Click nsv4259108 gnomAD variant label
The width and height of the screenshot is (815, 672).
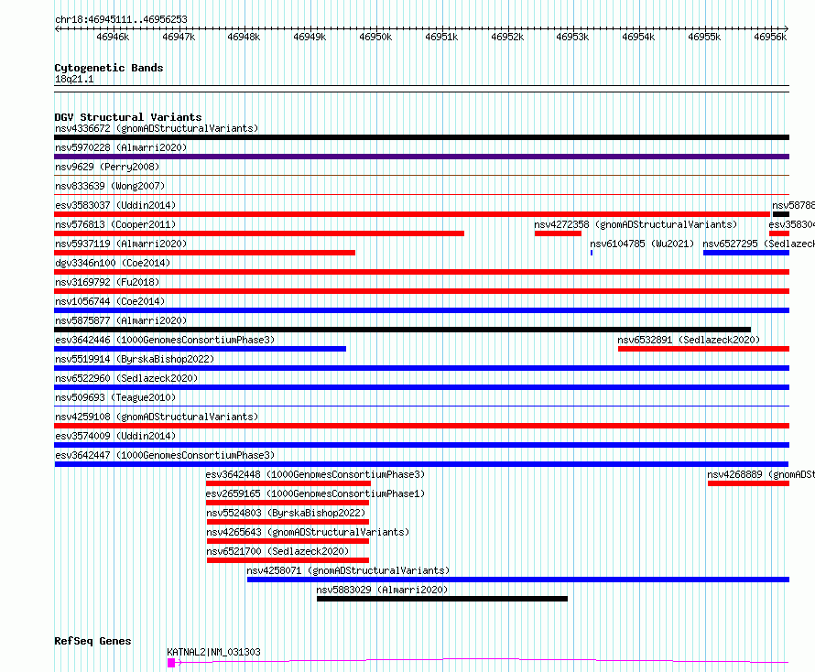157,417
